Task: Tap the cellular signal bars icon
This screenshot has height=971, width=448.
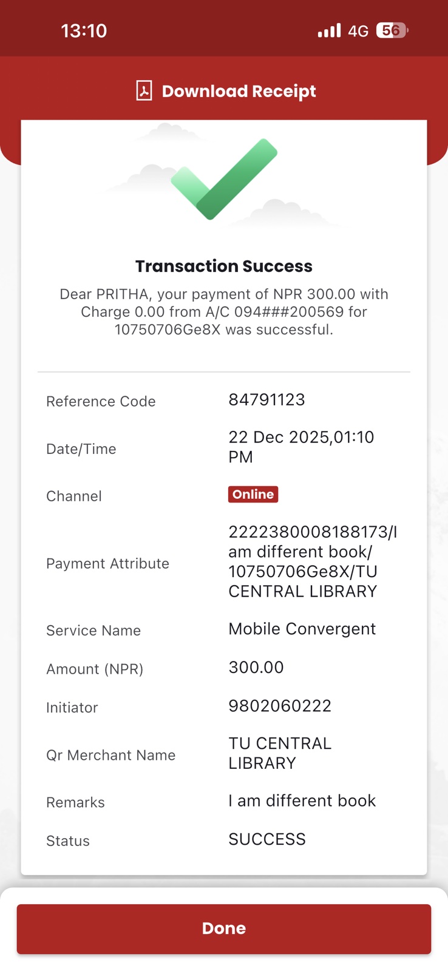Action: click(329, 30)
